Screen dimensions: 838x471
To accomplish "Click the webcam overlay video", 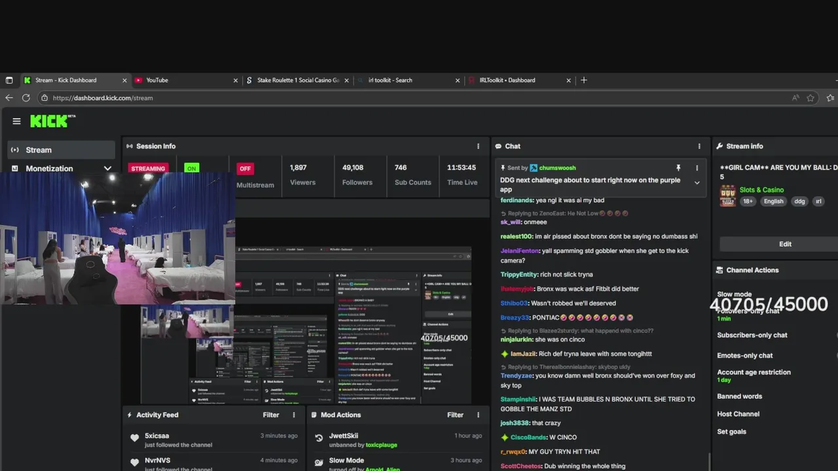I will pos(117,239).
